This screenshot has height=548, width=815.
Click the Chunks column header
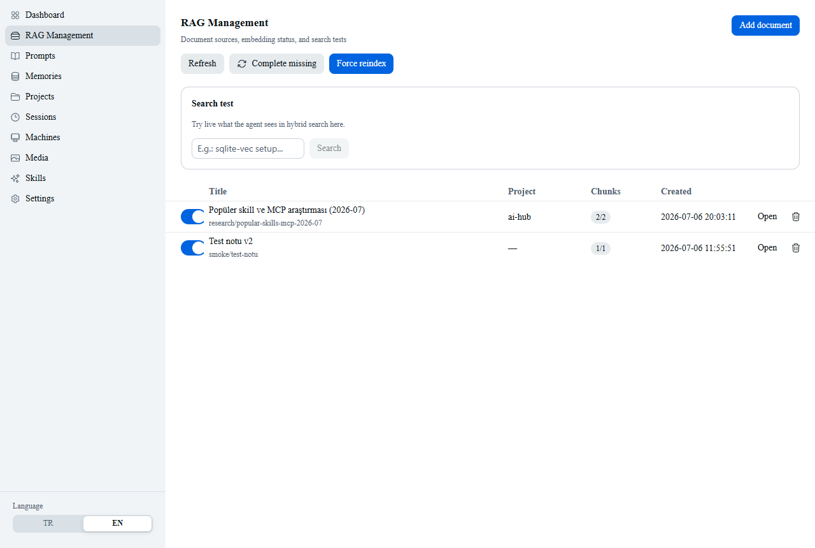606,191
